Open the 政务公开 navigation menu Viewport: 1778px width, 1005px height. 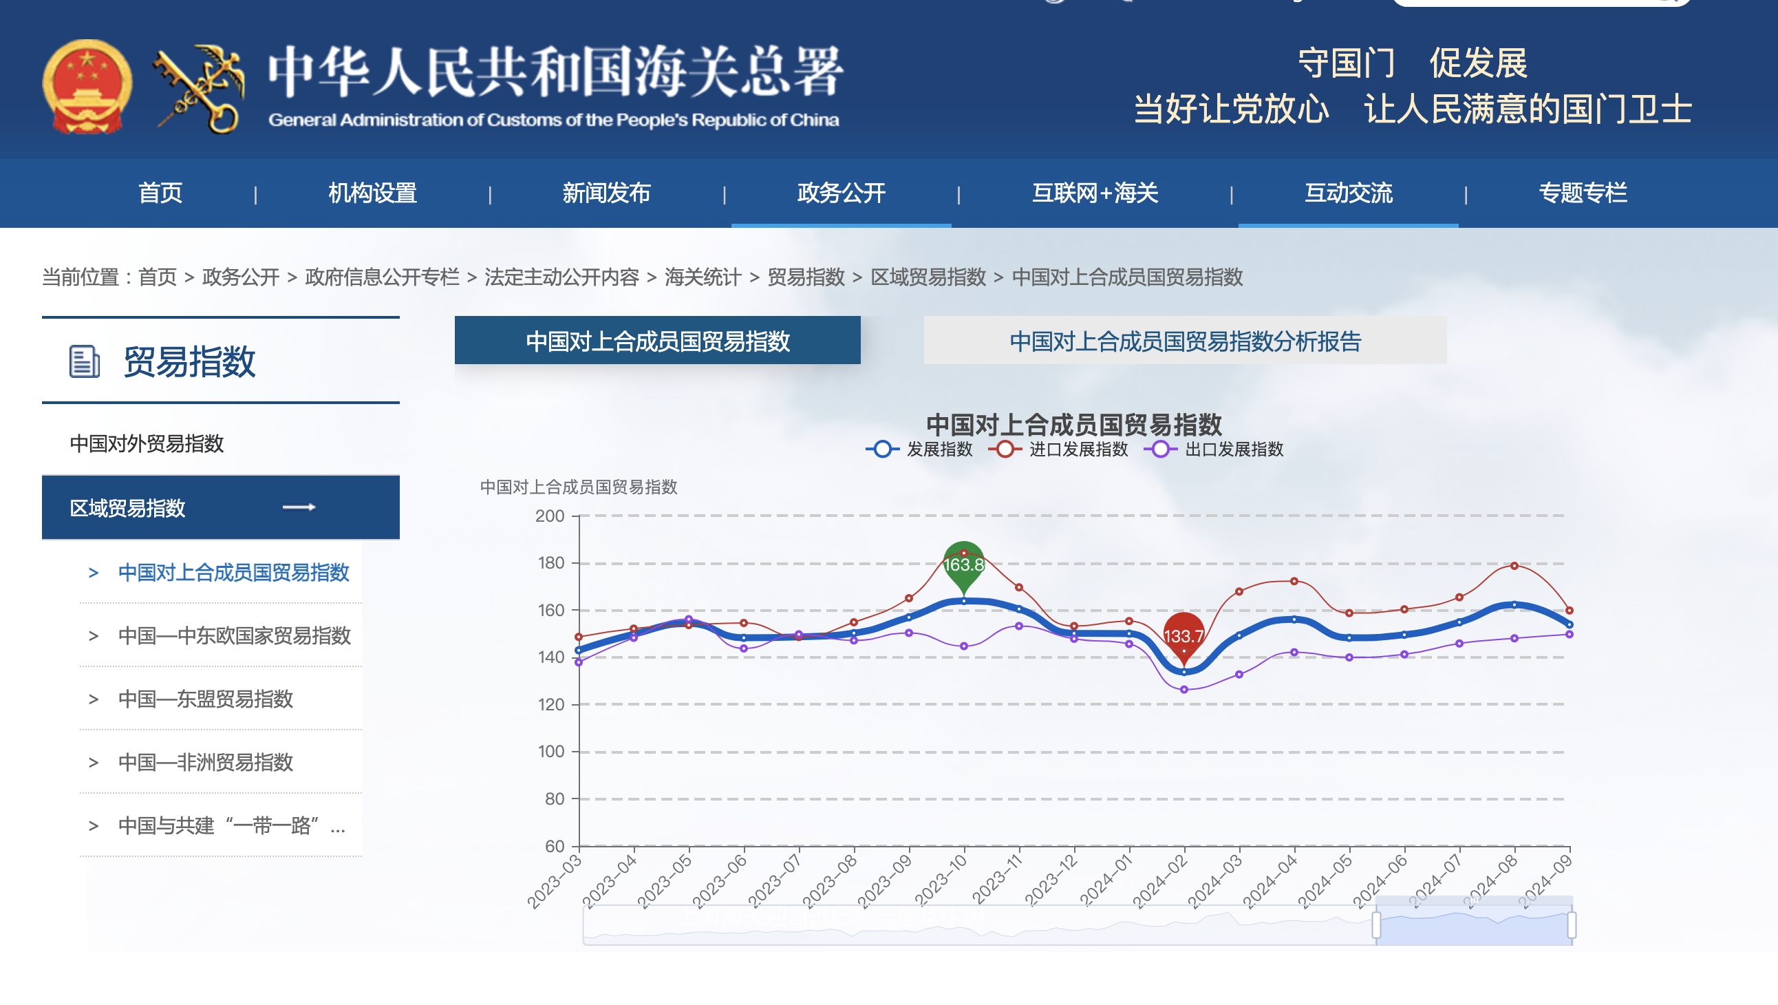pos(841,193)
